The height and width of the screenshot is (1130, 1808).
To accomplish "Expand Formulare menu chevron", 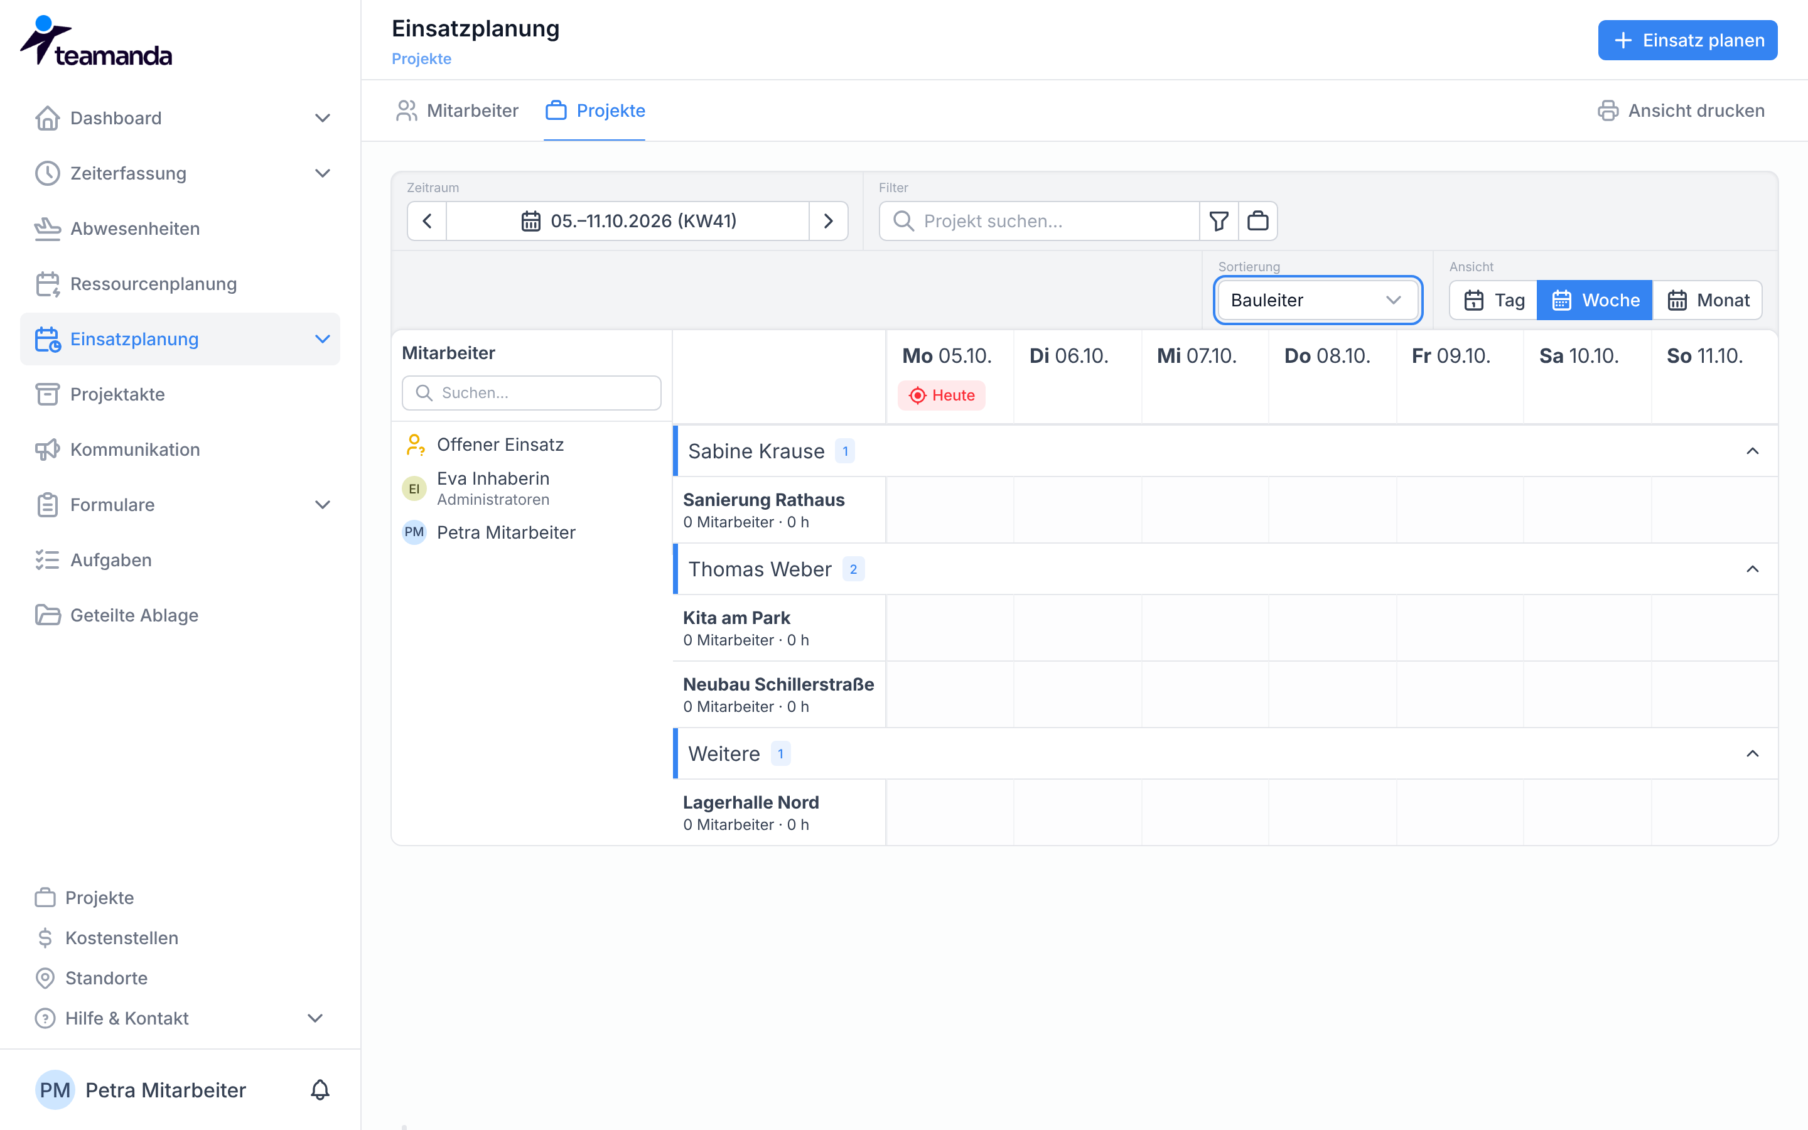I will coord(322,505).
